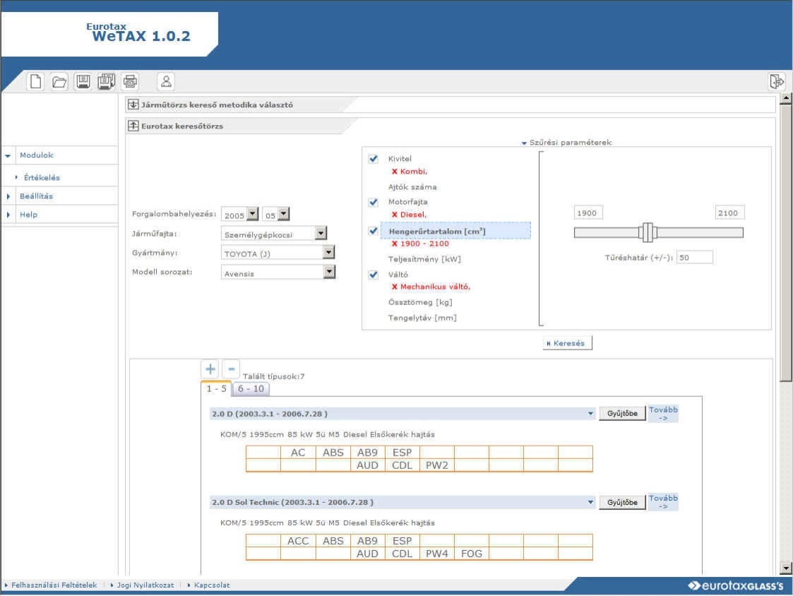Click Tovább for 2.0 D row
Screen dimensions: 793x596
(x=663, y=413)
